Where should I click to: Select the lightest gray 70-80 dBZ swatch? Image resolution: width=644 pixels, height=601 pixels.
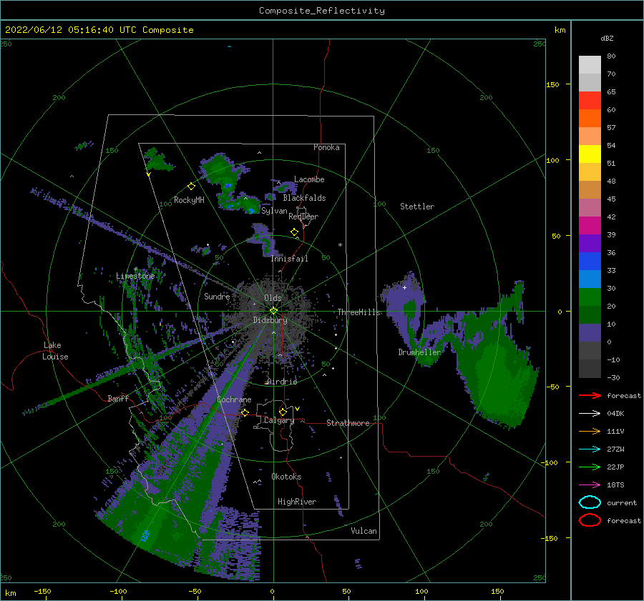coord(590,65)
